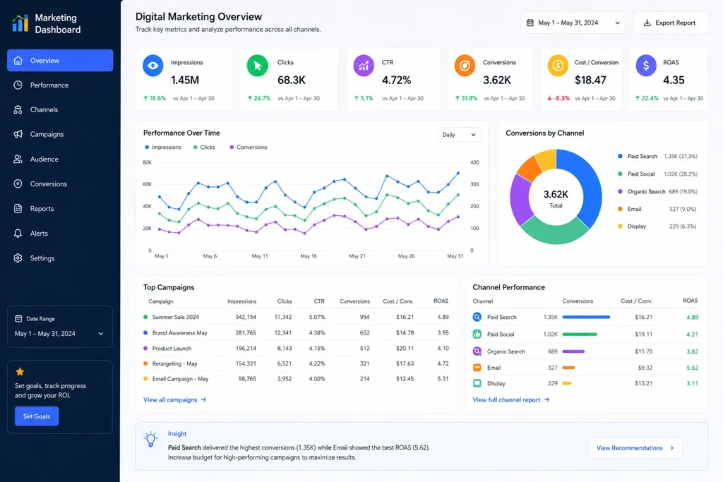Click the 5.62 Email ROAS value

coord(692,368)
